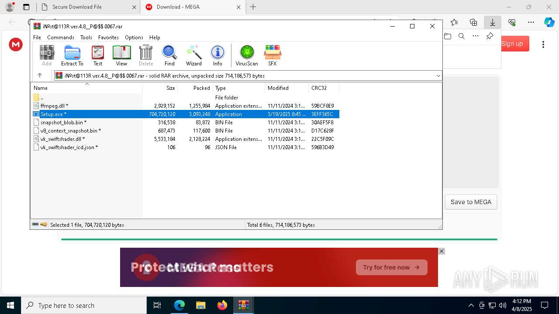Click the drive icon in WinRAR status bar

coord(35,225)
